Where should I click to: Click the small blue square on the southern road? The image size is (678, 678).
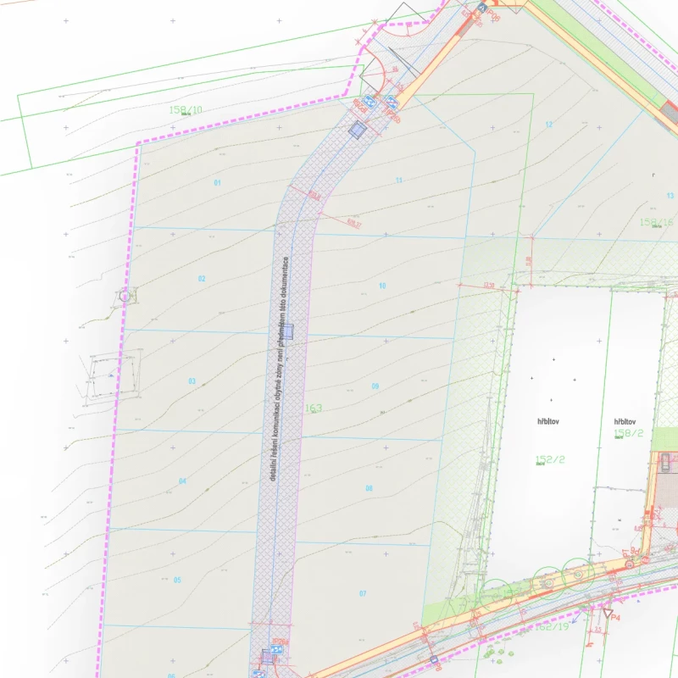click(x=434, y=659)
